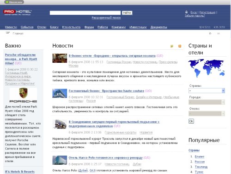
Task: Click the breadcrumb icon before Главная
Action: point(8,33)
